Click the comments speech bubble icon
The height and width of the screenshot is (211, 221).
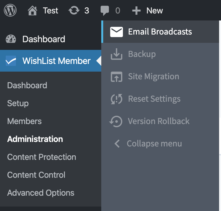coord(104,11)
